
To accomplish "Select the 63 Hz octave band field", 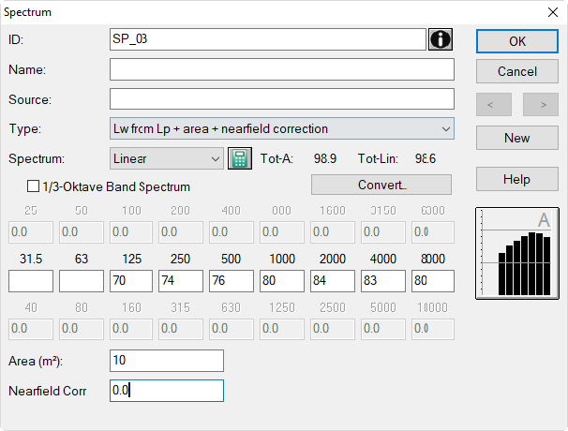I will pos(82,281).
